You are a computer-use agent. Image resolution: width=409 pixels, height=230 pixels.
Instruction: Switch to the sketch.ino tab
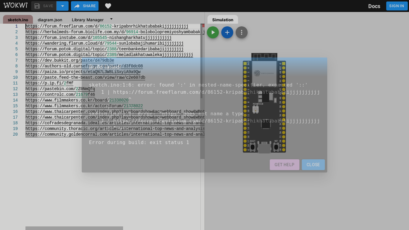tap(18, 20)
